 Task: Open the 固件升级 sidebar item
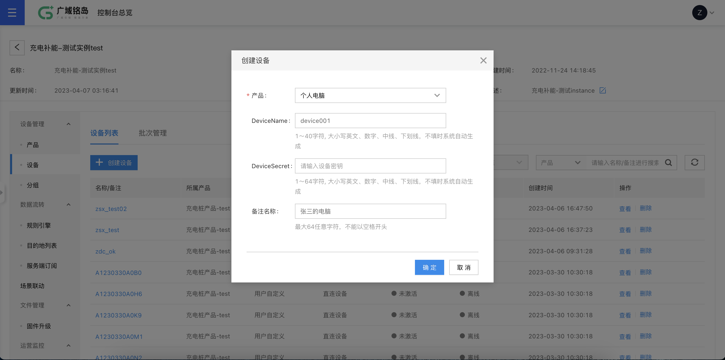click(39, 326)
